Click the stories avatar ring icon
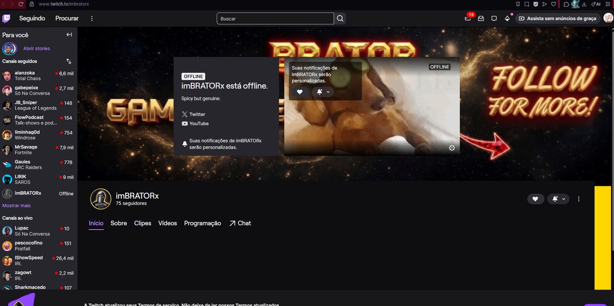The image size is (614, 306). [9, 49]
